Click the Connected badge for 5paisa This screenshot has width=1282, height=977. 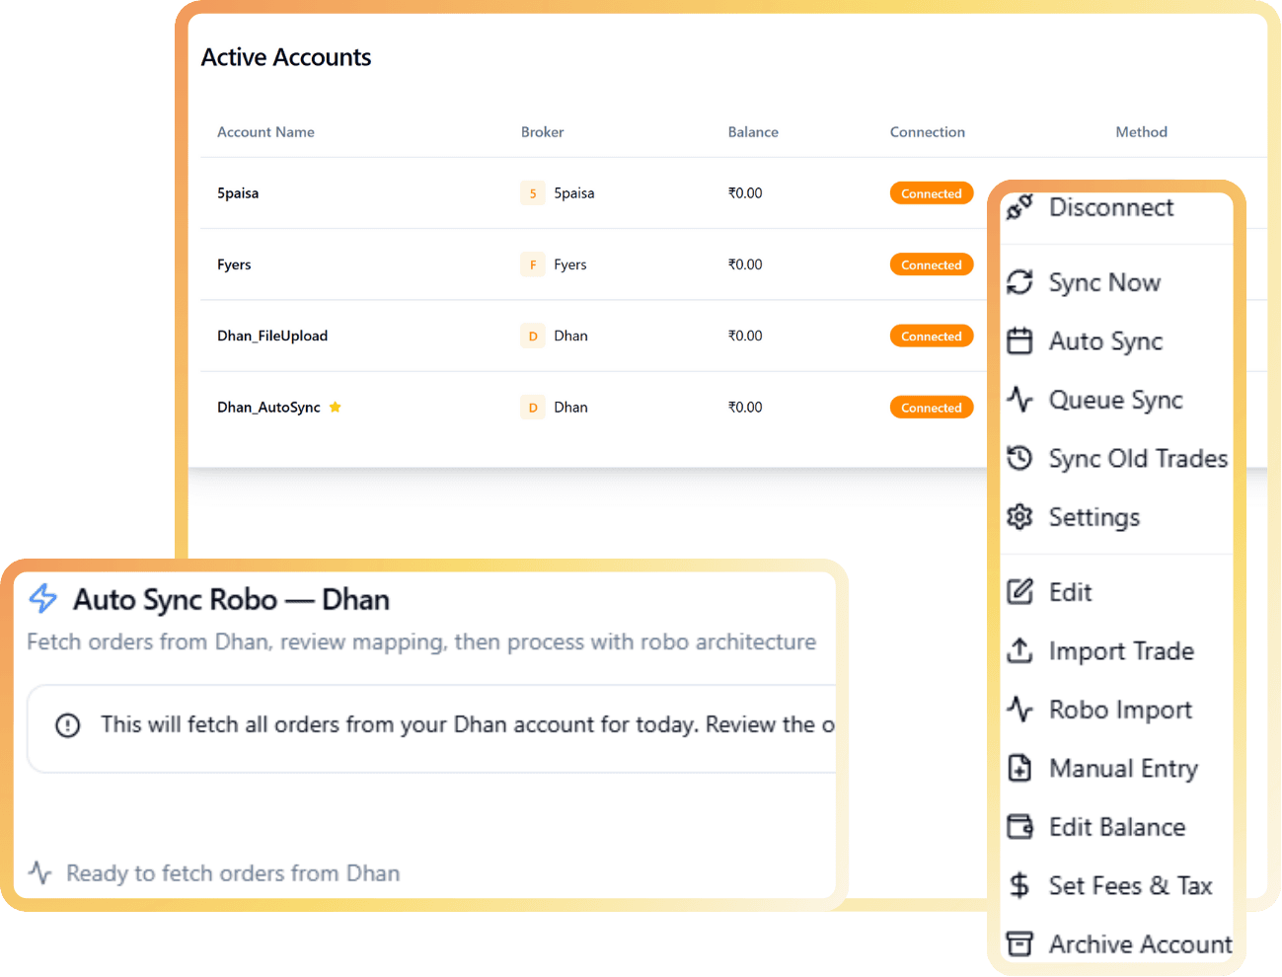pos(931,193)
